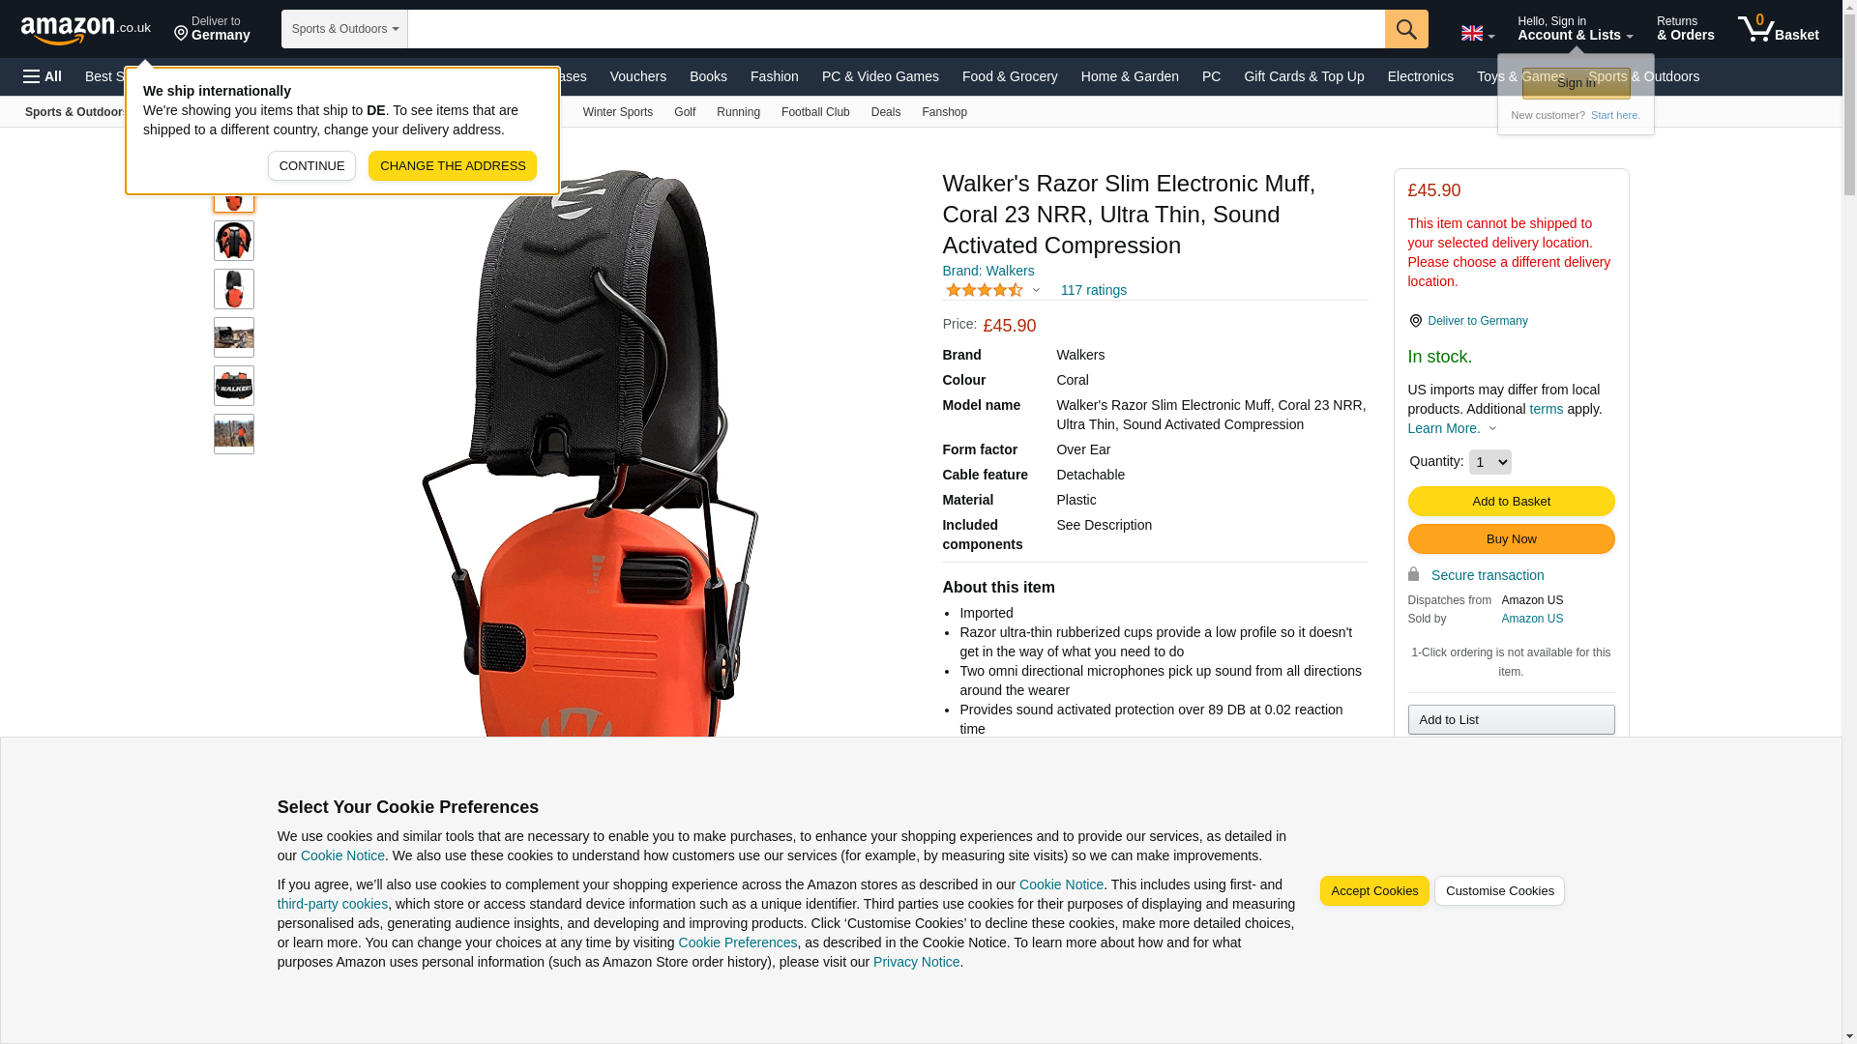Expand the Learn More section

tap(1452, 428)
